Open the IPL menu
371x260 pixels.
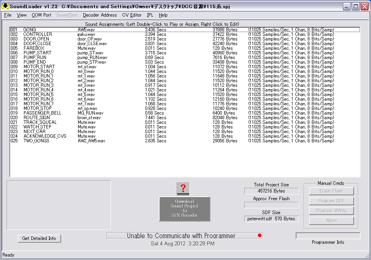[150, 15]
